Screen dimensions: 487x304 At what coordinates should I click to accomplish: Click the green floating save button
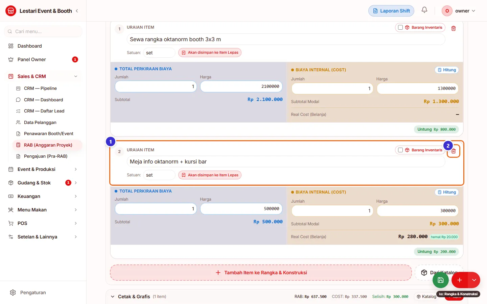(x=441, y=280)
